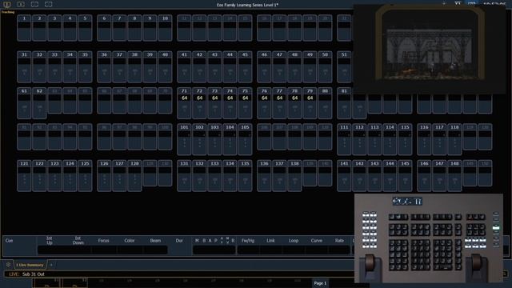Click the Focus column header
The width and height of the screenshot is (512, 288).
(103, 241)
